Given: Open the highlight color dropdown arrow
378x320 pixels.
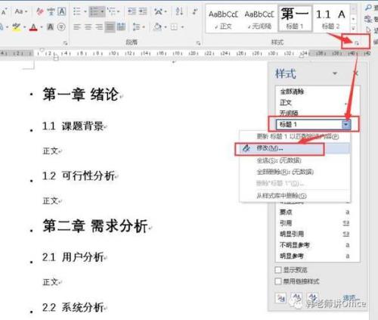Looking at the screenshot, I should tap(25, 27).
